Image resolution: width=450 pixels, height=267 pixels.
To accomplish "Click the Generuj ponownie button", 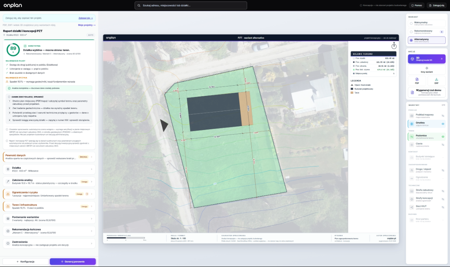I will tap(73, 262).
